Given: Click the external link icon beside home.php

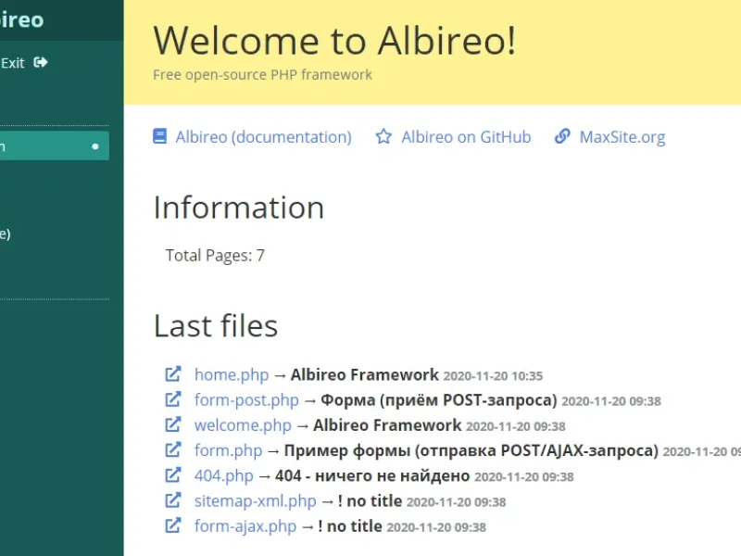Looking at the screenshot, I should (172, 374).
